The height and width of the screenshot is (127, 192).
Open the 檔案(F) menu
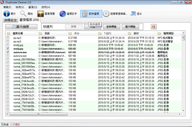(7, 7)
